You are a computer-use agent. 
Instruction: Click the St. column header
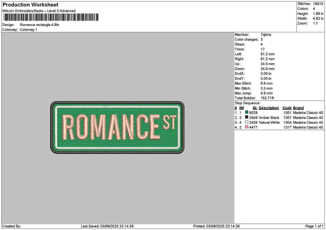tap(255, 108)
